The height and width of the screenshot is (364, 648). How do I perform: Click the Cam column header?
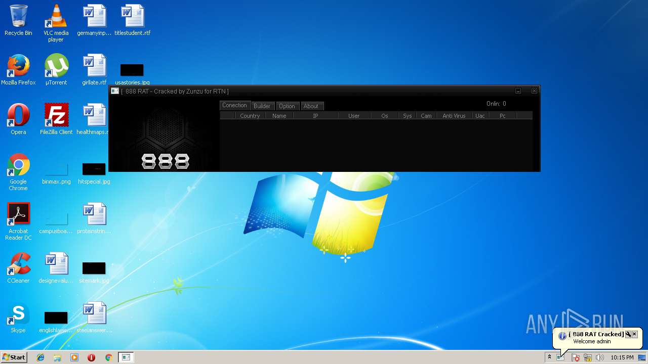426,116
